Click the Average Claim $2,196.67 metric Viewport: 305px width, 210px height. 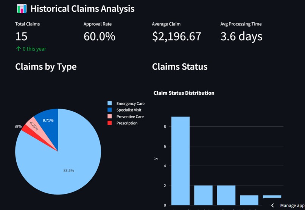point(177,37)
